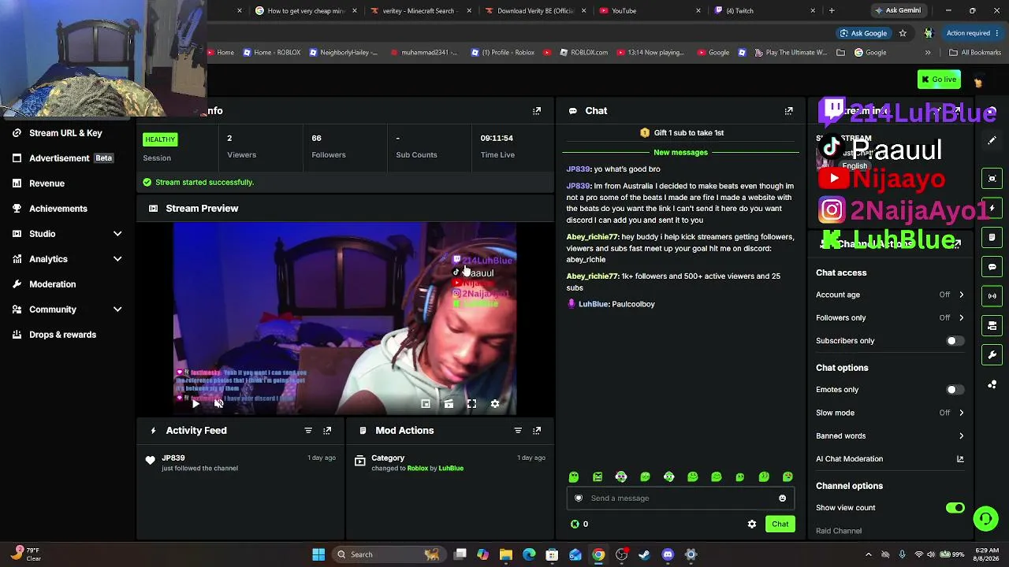
Task: Click the Ask Gemini button
Action: pyautogui.click(x=897, y=11)
